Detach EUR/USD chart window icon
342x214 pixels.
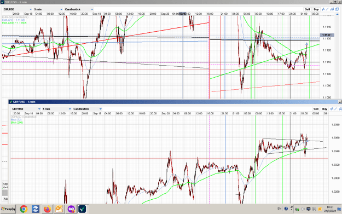point(337,9)
